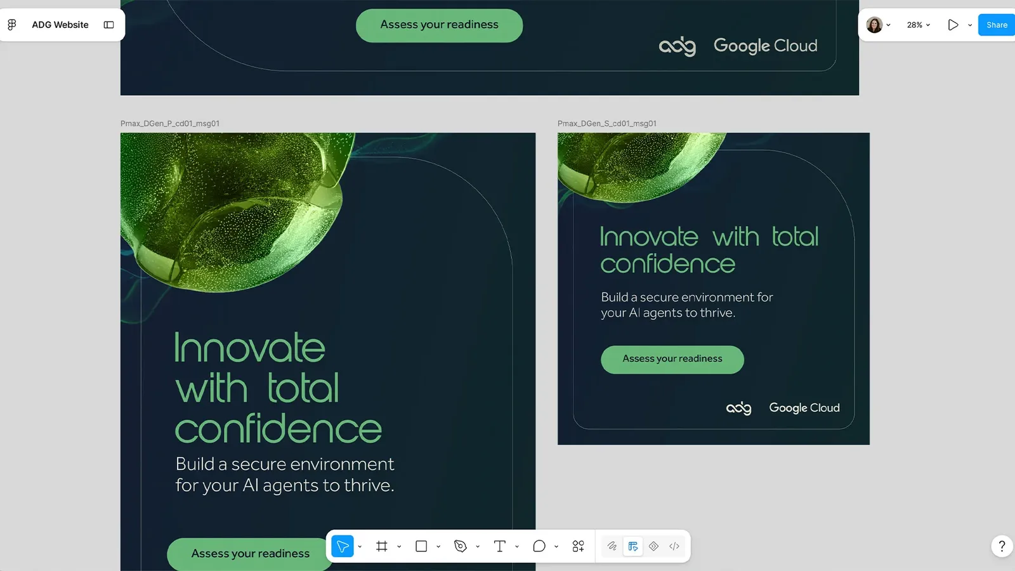Select frame label Pmax_DGen_P_cd01_msg01
Viewport: 1015px width, 571px height.
170,124
